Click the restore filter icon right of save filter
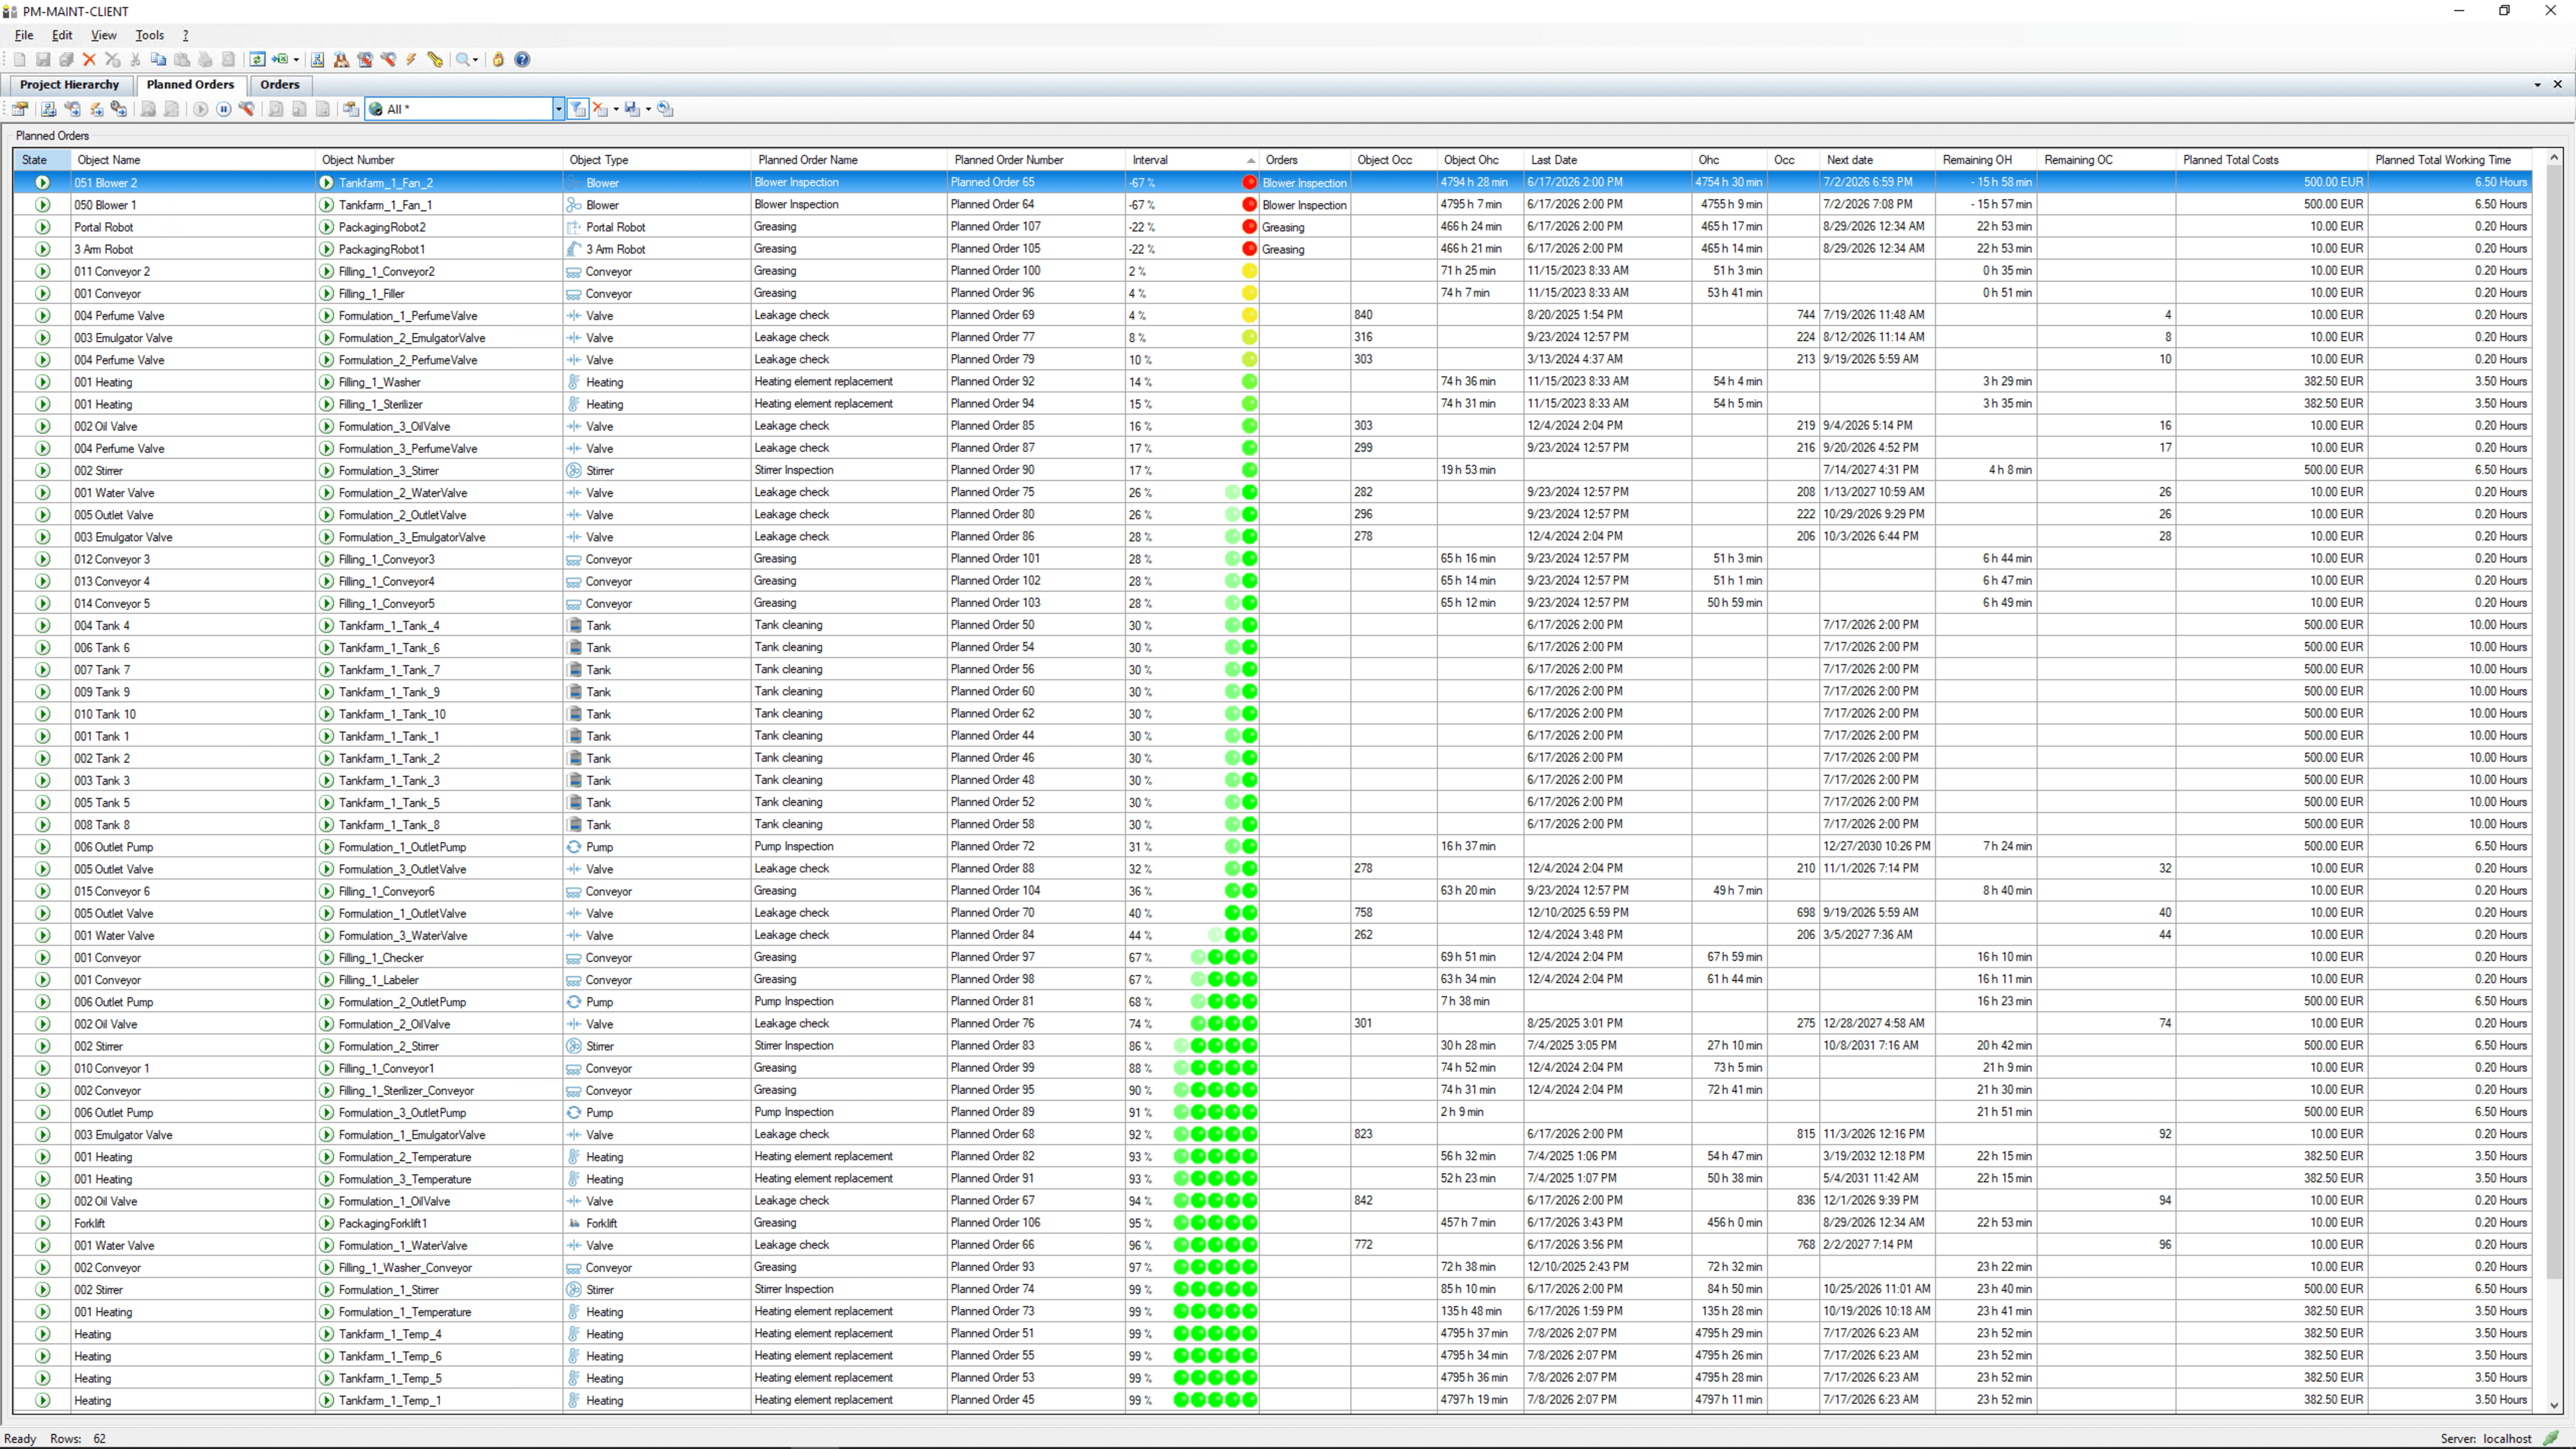 point(666,109)
